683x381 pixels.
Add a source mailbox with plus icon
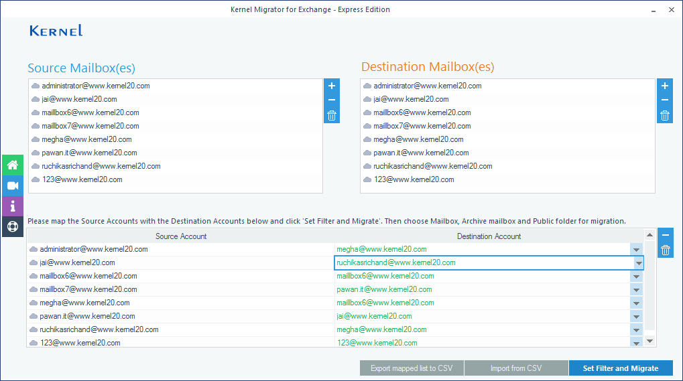332,86
